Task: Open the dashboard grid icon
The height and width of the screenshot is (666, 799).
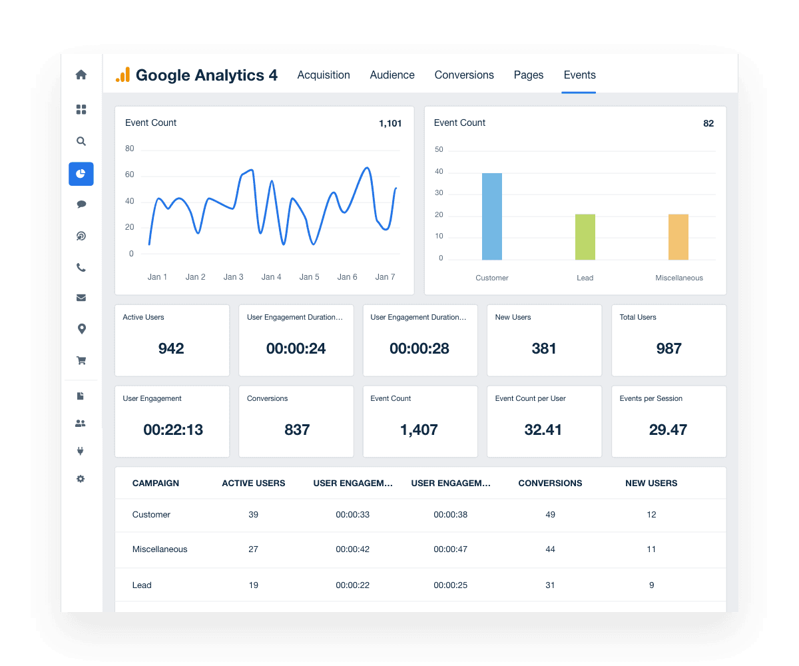Action: pyautogui.click(x=81, y=109)
